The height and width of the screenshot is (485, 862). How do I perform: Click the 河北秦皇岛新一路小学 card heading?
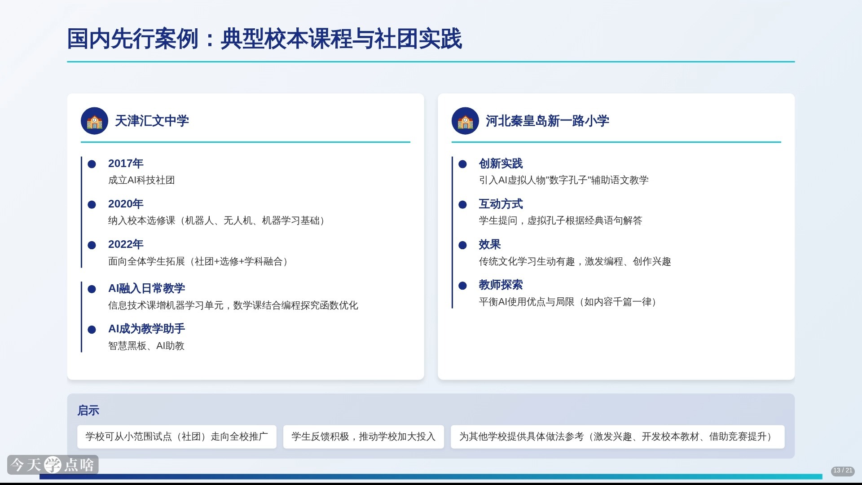point(547,121)
